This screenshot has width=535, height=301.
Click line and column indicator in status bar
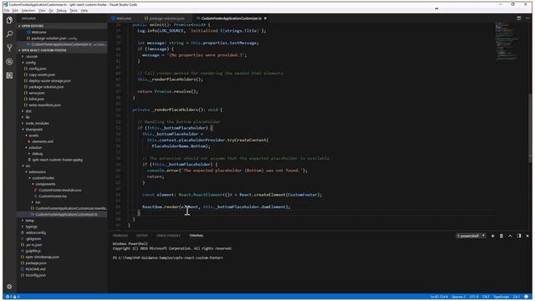439,297
